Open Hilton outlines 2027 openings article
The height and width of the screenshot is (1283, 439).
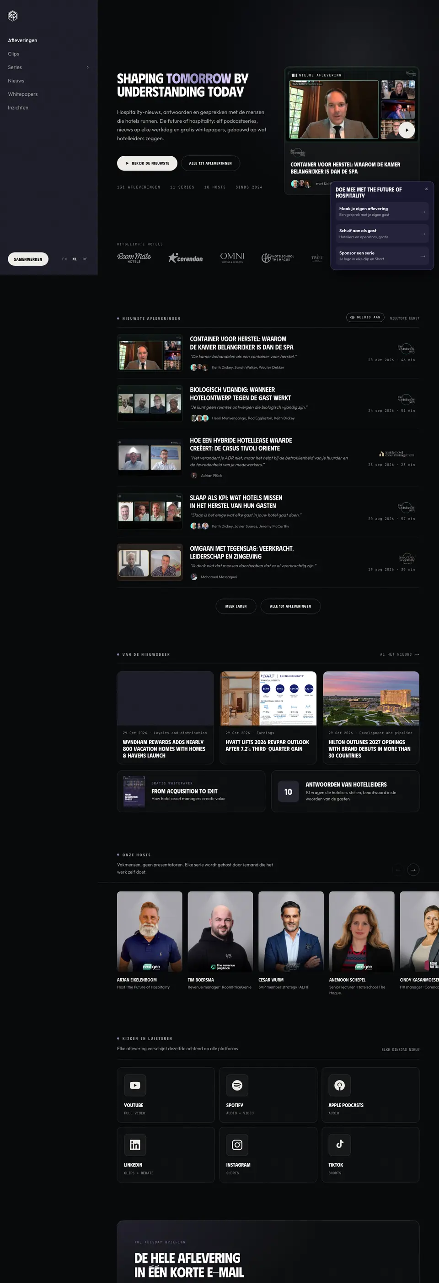click(x=371, y=717)
